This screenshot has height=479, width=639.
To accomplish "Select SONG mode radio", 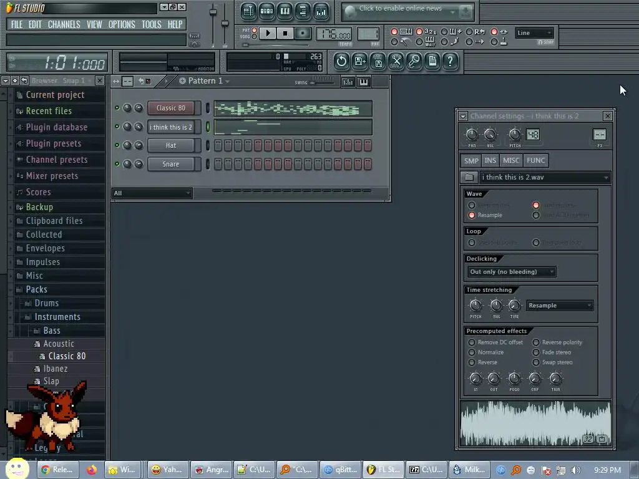I will pyautogui.click(x=255, y=37).
